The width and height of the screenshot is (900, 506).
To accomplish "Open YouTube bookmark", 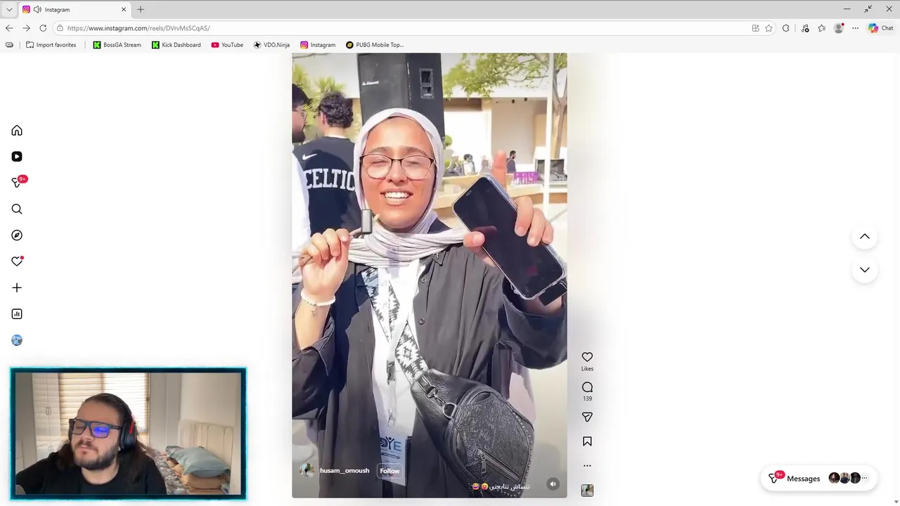I will [227, 45].
